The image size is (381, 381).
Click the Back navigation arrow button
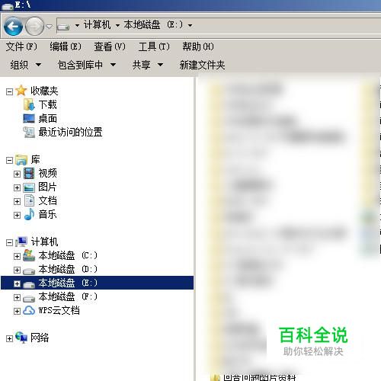click(x=13, y=26)
